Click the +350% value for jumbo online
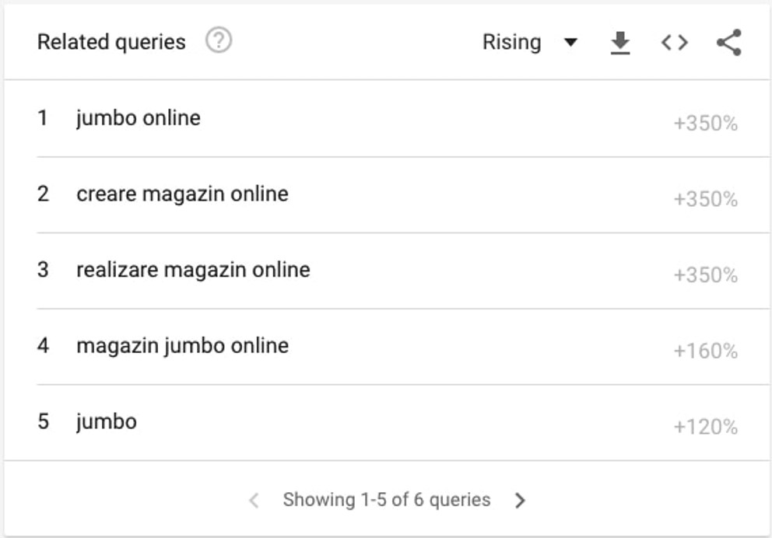The image size is (772, 538). pos(706,124)
